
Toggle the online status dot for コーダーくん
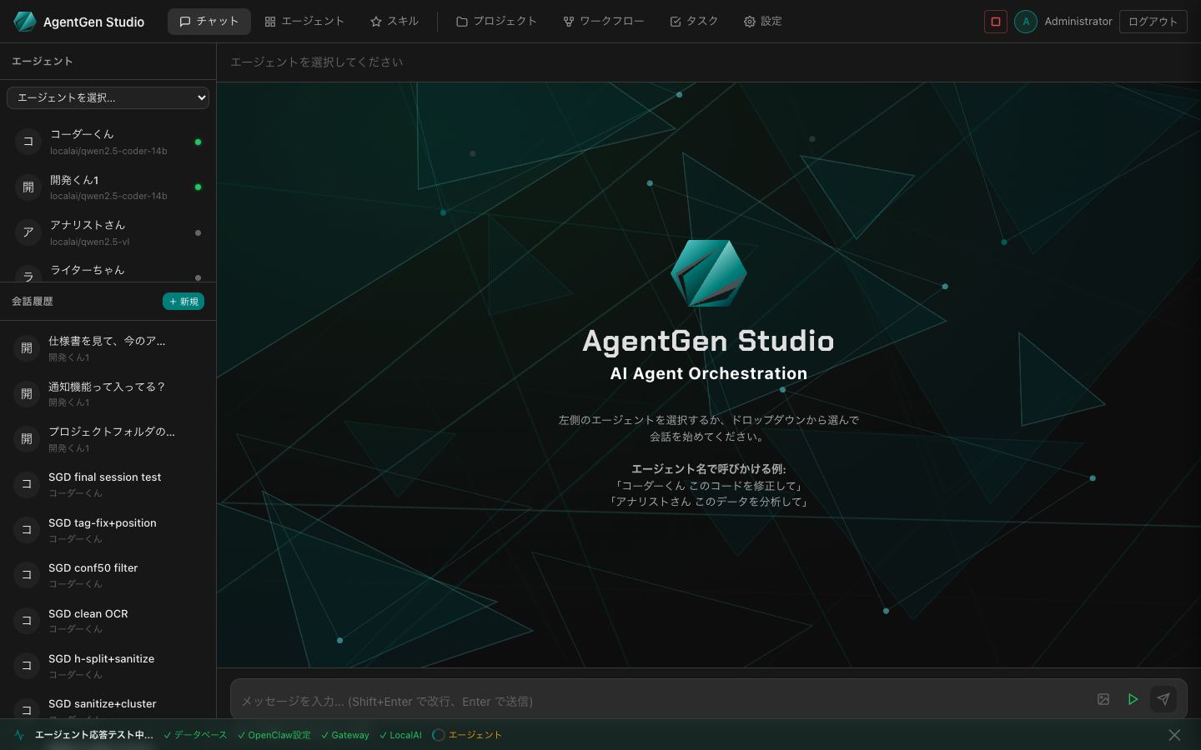pos(198,142)
